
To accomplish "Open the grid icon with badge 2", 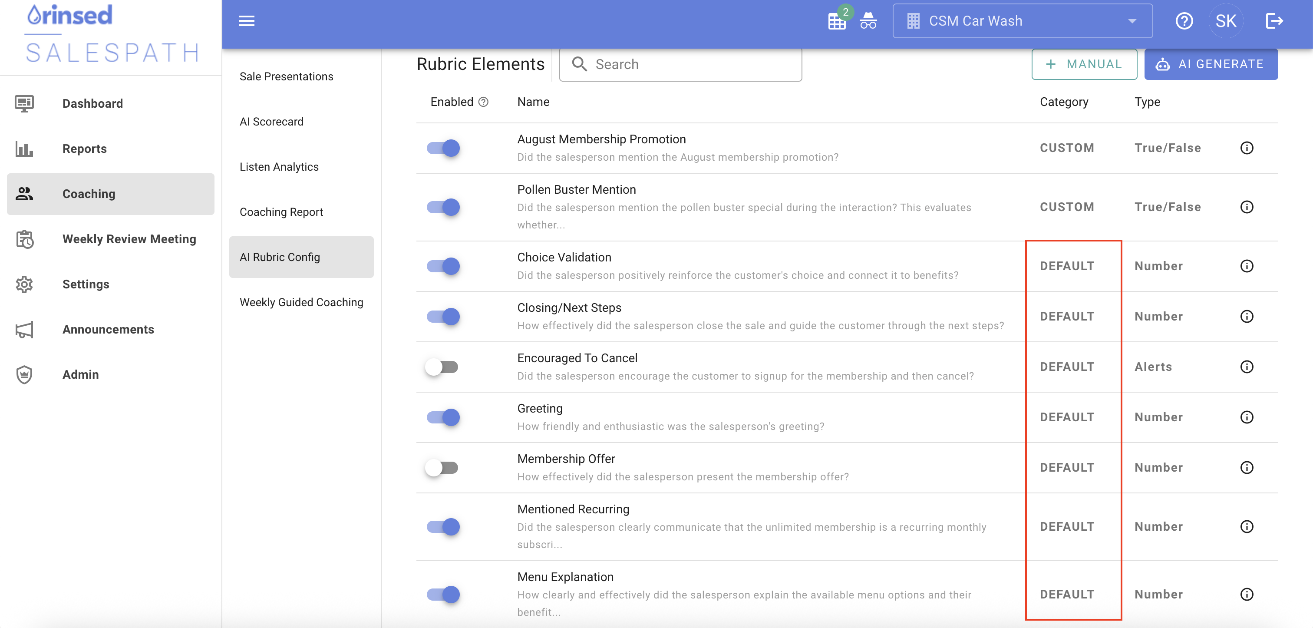I will click(837, 21).
